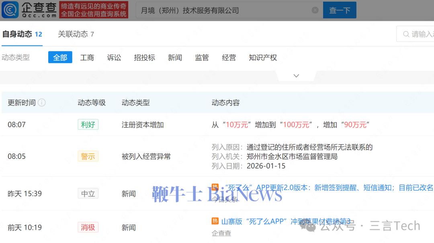The image size is (434, 243).
Task: Click the info icon beside 更新时间 column header
Action: click(x=43, y=102)
